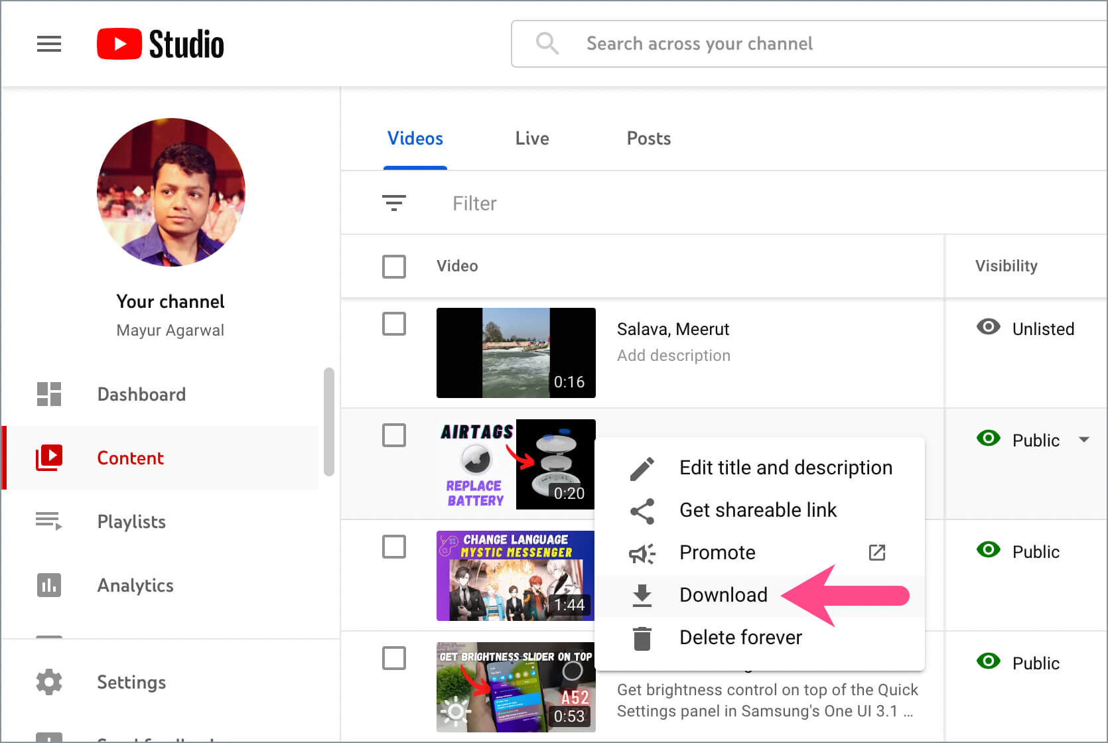The width and height of the screenshot is (1108, 743).
Task: Click the share icon for shareable link
Action: pyautogui.click(x=642, y=511)
